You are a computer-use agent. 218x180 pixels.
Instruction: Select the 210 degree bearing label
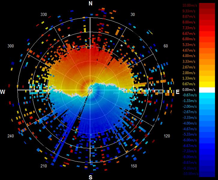[44, 166]
